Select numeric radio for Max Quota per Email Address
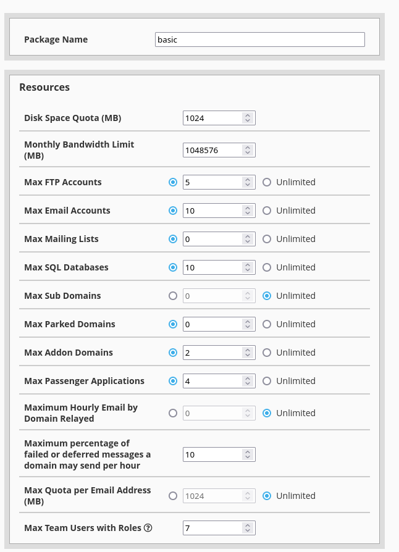The image size is (399, 552). click(173, 496)
